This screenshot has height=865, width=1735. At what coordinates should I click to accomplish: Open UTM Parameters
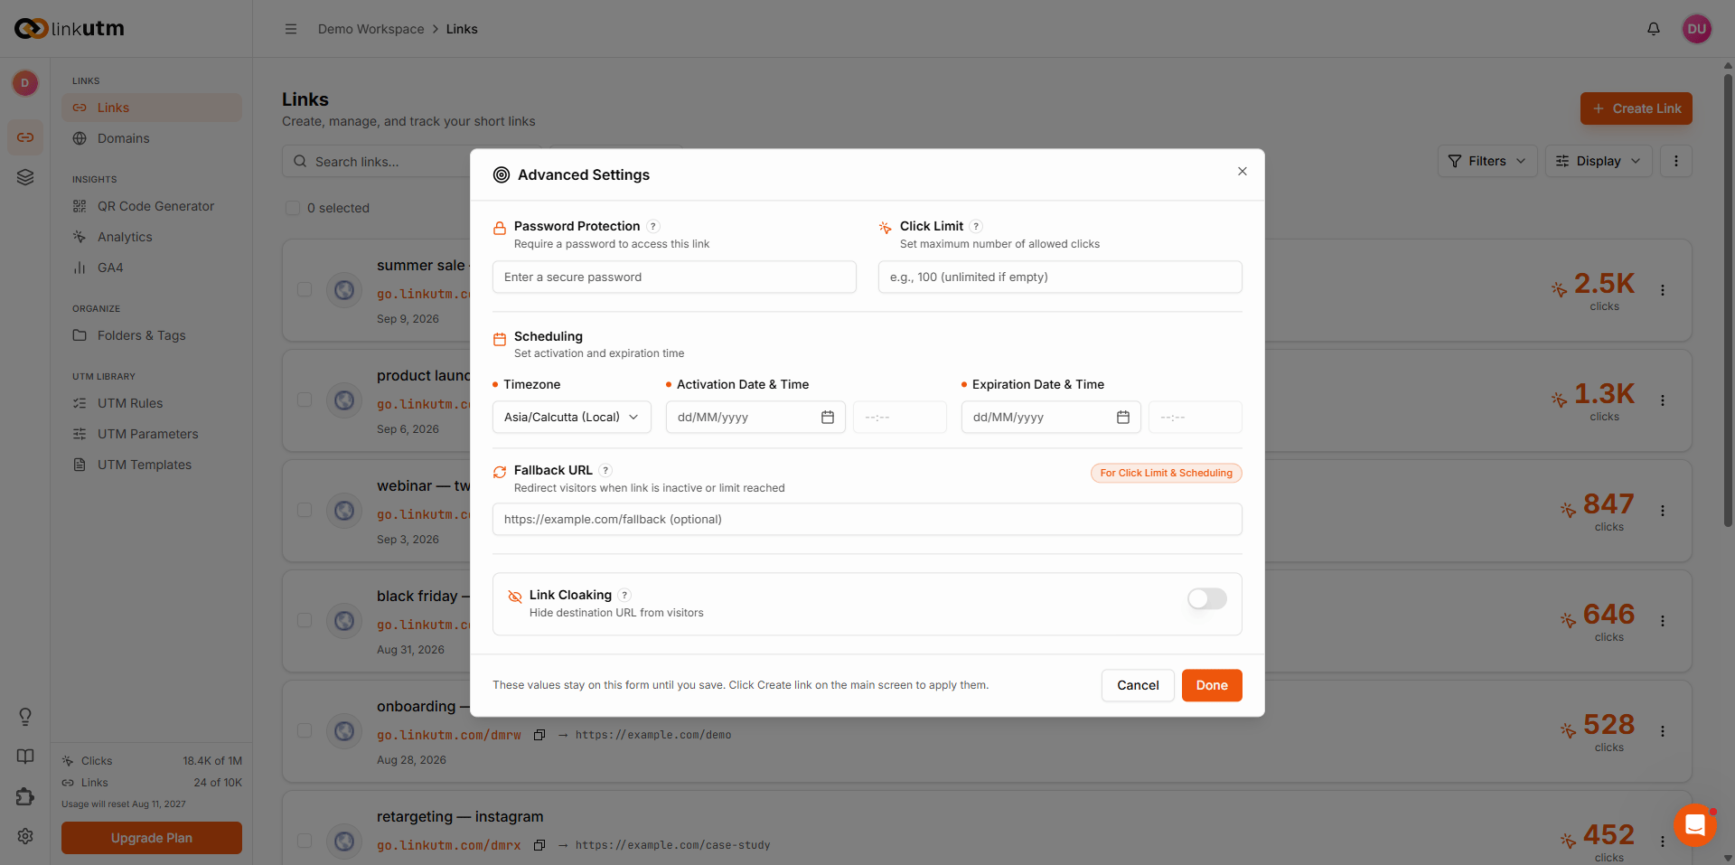152,434
